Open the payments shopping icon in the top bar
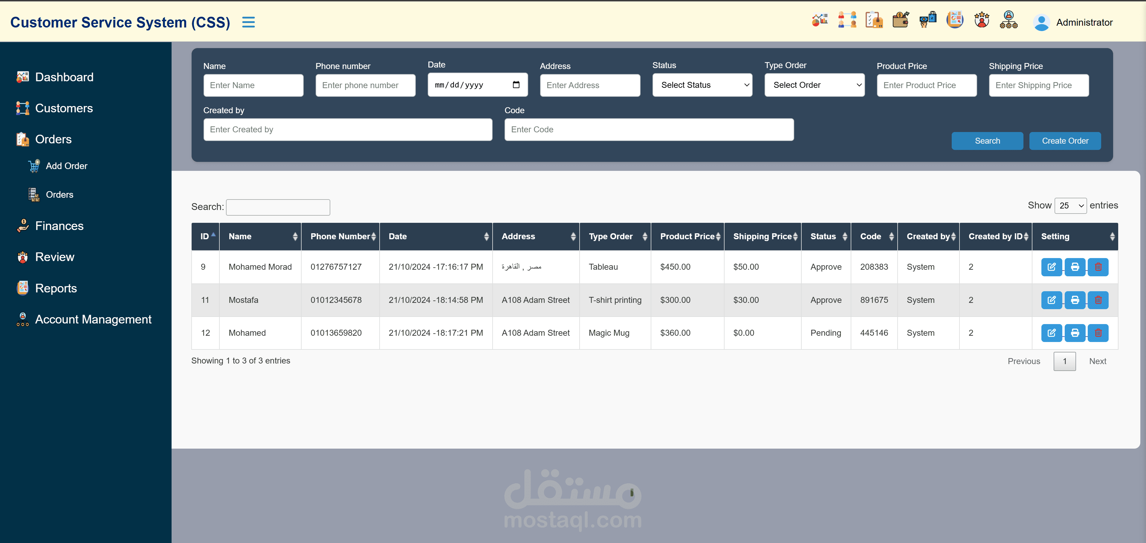The image size is (1146, 543). (928, 20)
